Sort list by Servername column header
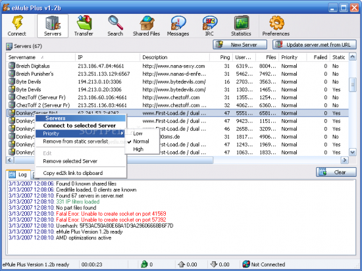Image resolution: width=362 pixels, height=271 pixels. pyautogui.click(x=41, y=57)
